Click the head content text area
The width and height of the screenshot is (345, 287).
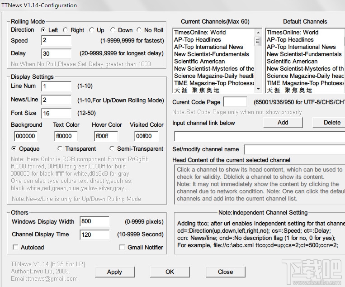[x=260, y=184]
